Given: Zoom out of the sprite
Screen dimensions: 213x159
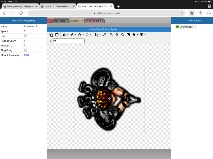Looking at the screenshot, I should (x=117, y=35).
